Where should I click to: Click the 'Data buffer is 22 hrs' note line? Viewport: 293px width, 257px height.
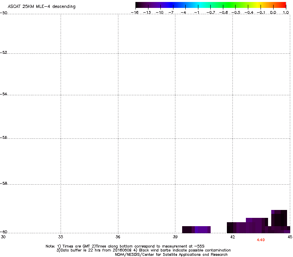(143, 250)
